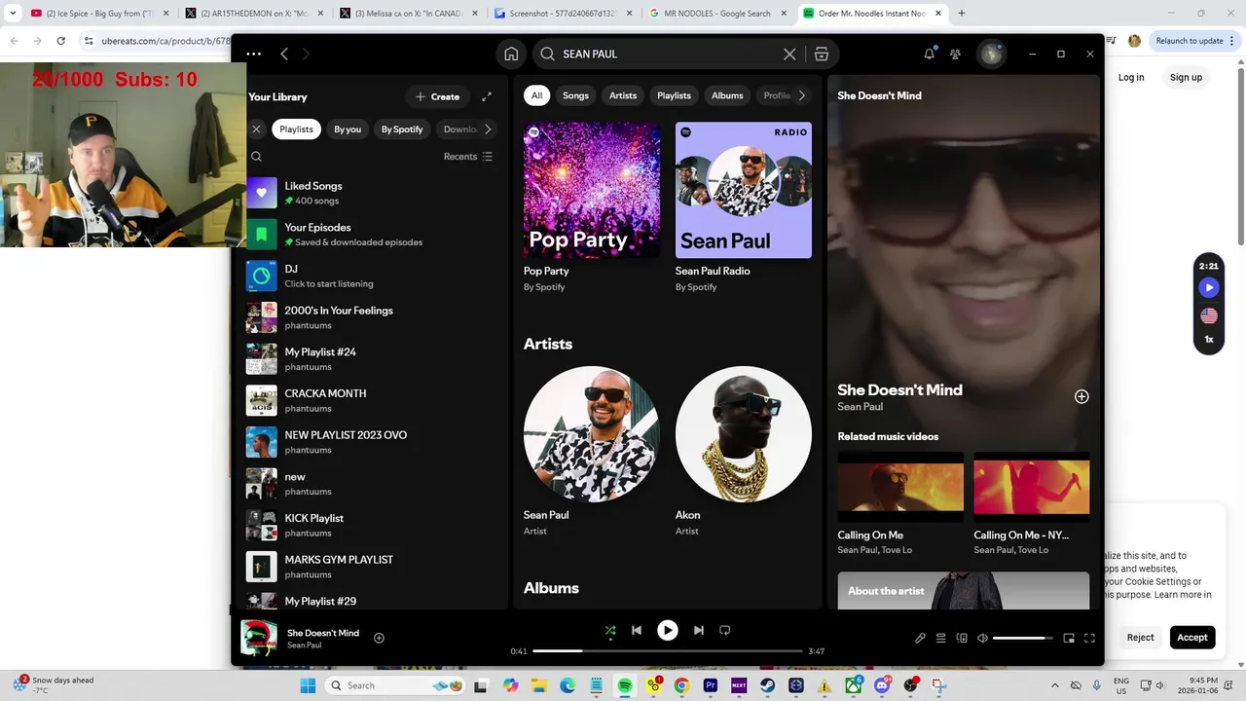
Task: Search within Your Library
Action: tap(256, 157)
